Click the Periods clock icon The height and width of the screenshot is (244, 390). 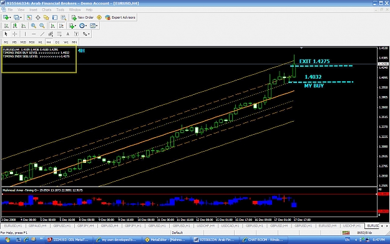click(x=82, y=26)
